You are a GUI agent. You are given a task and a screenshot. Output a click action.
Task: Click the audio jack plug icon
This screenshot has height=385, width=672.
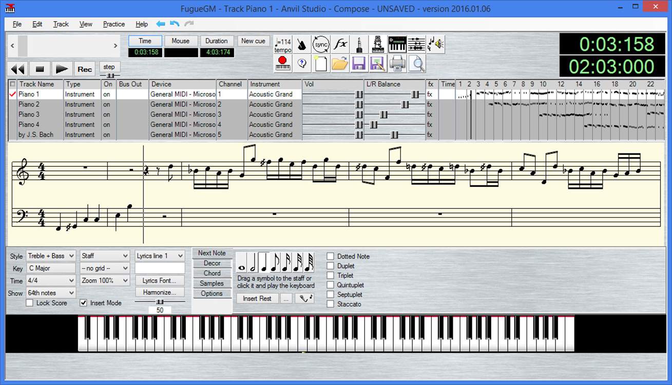pyautogui.click(x=359, y=45)
